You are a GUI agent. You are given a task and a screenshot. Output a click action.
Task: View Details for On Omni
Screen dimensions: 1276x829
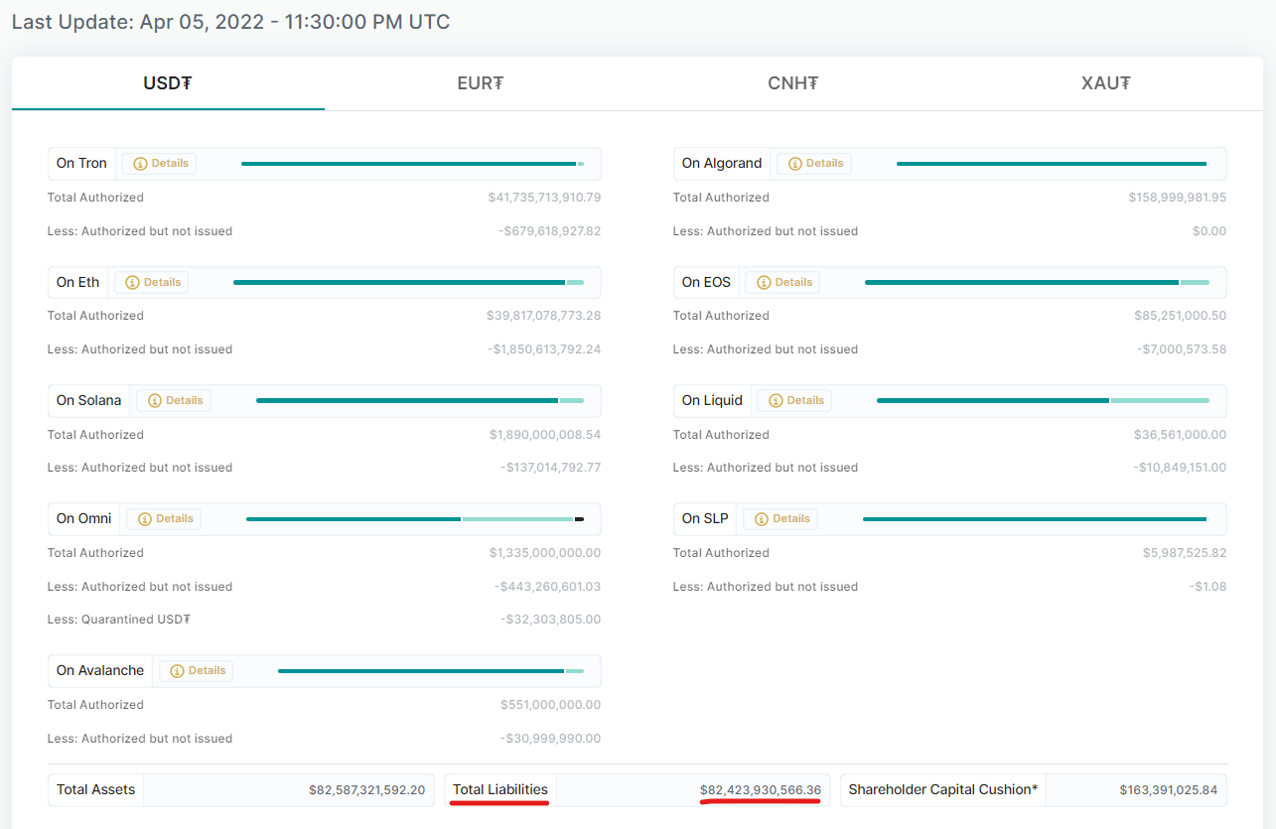click(x=164, y=519)
